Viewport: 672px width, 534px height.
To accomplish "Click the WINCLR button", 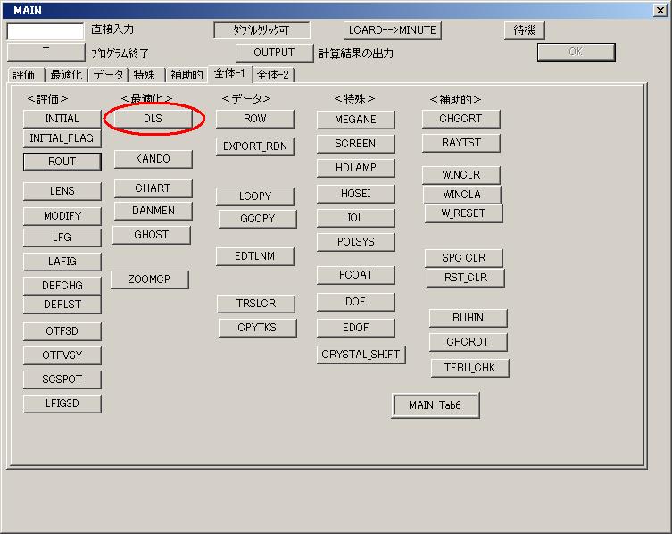I will 461,175.
